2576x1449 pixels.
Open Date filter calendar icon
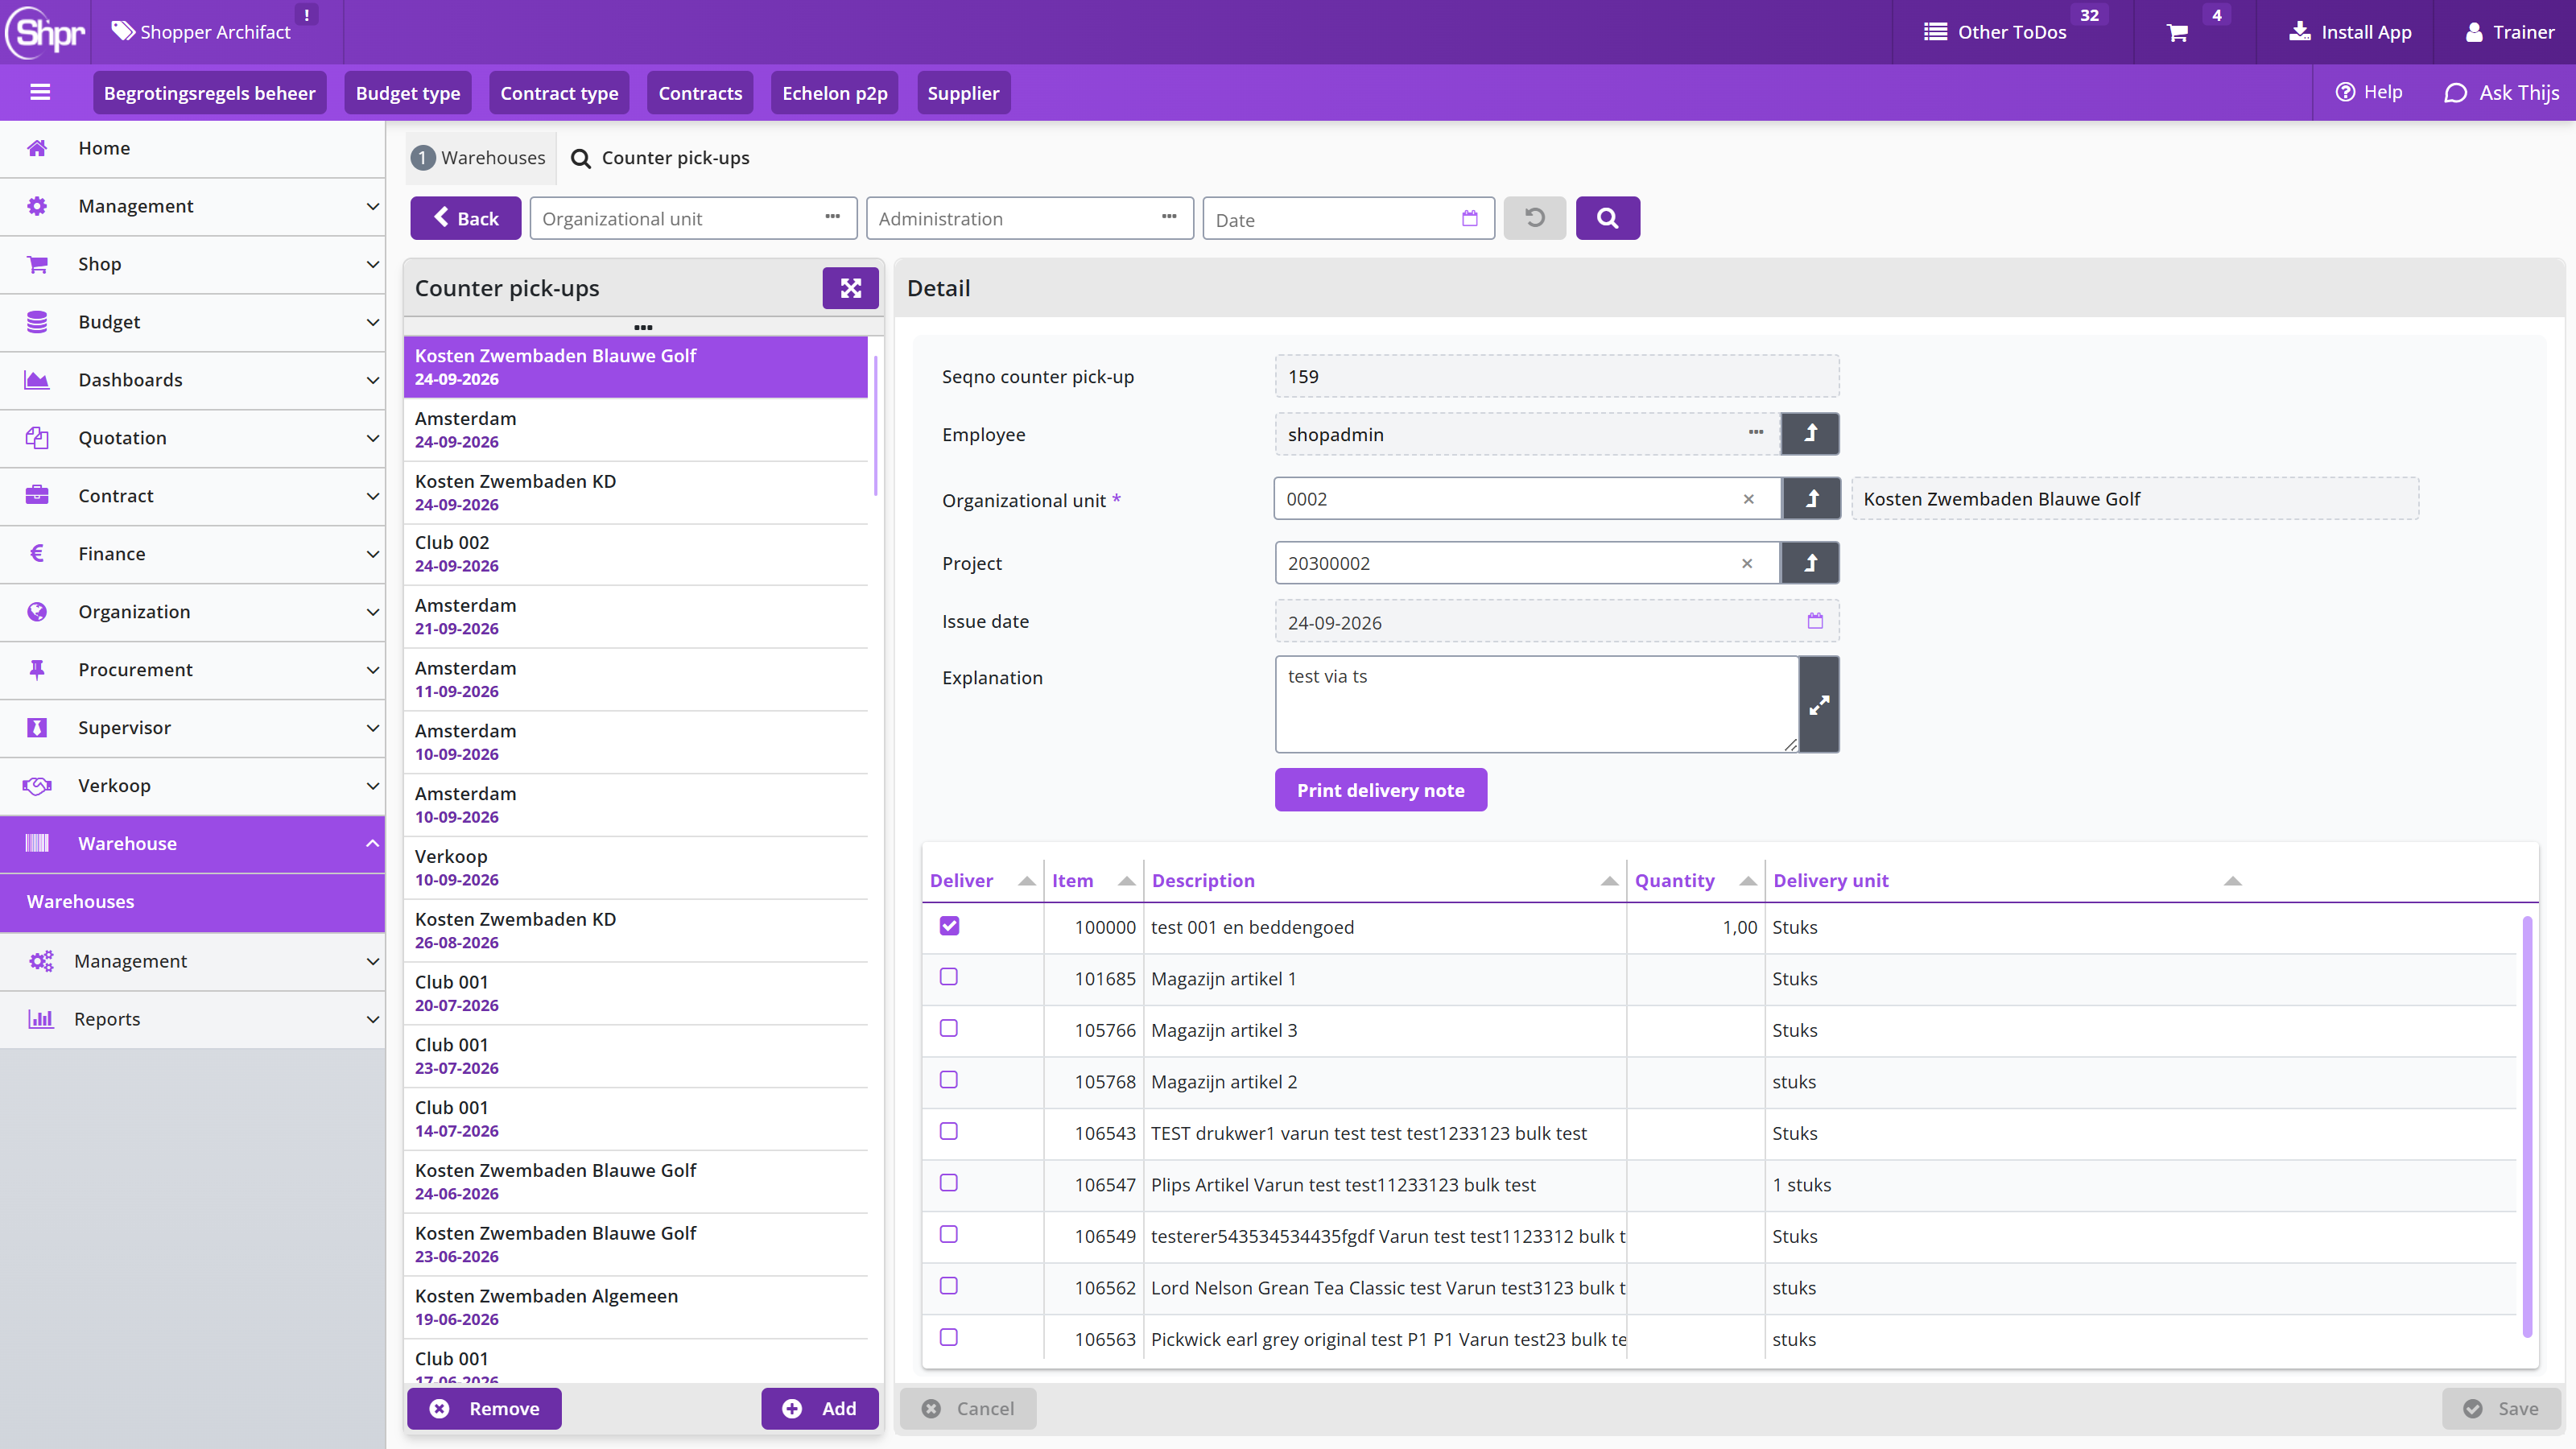(1469, 218)
